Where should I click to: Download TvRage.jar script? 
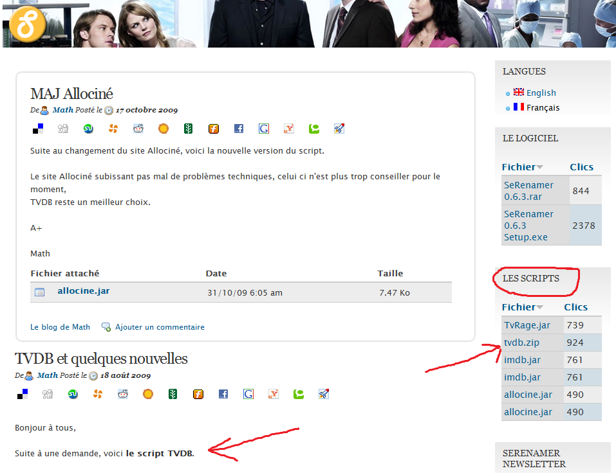click(x=527, y=325)
